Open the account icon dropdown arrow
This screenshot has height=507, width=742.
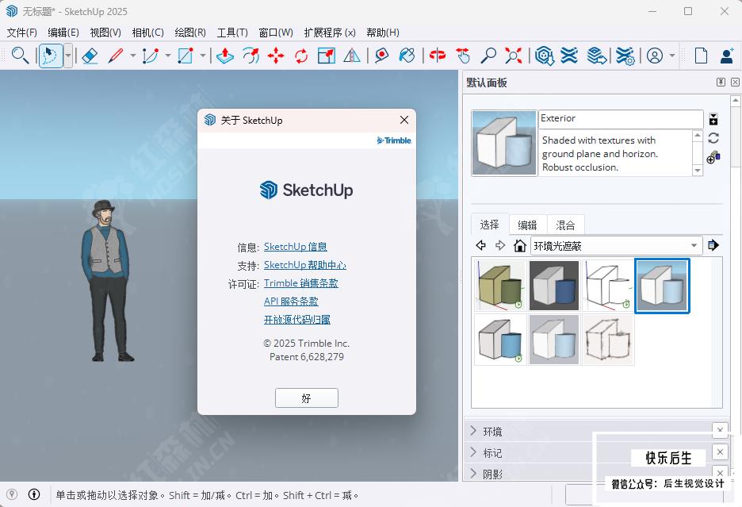click(672, 56)
